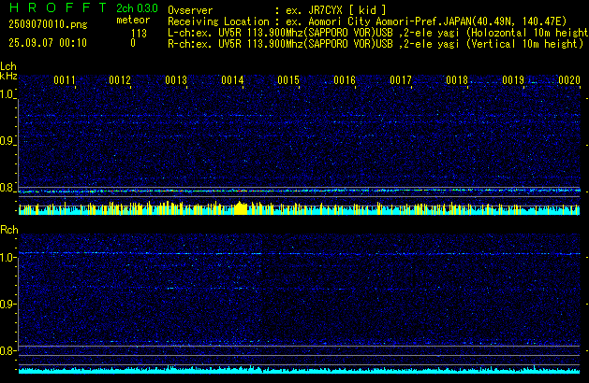The height and width of the screenshot is (383, 589).
Task: Click the 0020 time marker
Action: (x=569, y=80)
